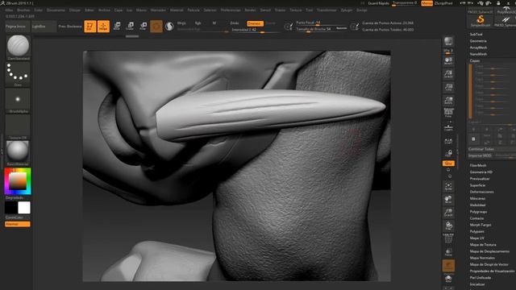The width and height of the screenshot is (516, 290).
Task: Click the Zoom document icon on right shelf
Action: tap(448, 73)
